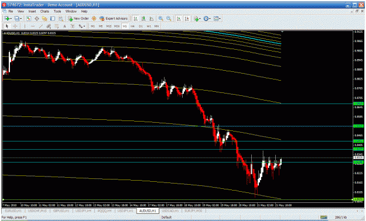Select the equidistant channel tool

pos(49,26)
